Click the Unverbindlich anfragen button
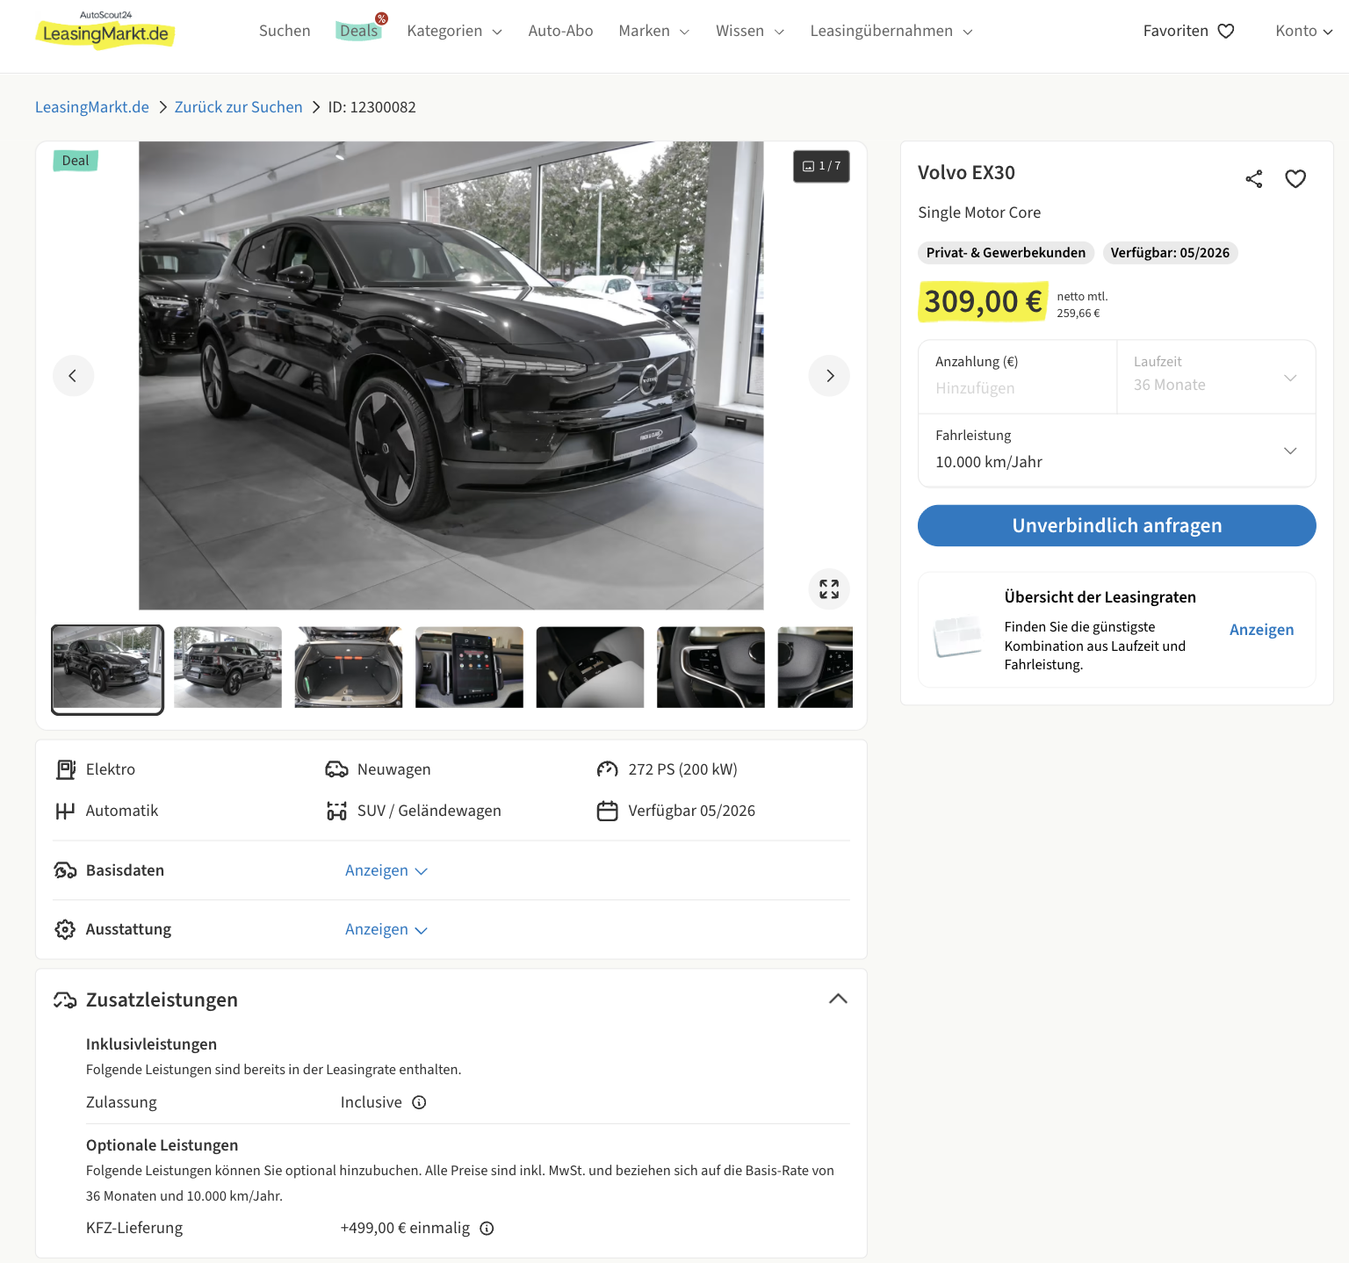Image resolution: width=1349 pixels, height=1263 pixels. click(x=1115, y=525)
